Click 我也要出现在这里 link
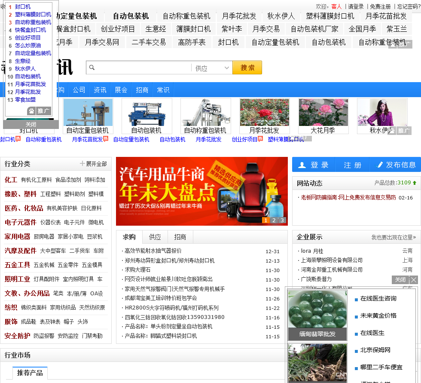The height and width of the screenshot is (383, 421). 394,237
